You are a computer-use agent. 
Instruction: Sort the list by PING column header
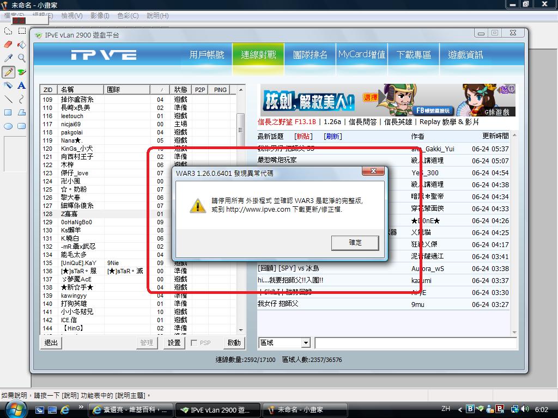(x=220, y=90)
